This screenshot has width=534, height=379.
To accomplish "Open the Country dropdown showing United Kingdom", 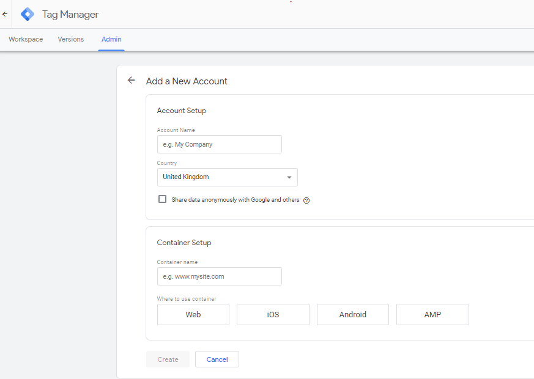I will click(x=227, y=177).
